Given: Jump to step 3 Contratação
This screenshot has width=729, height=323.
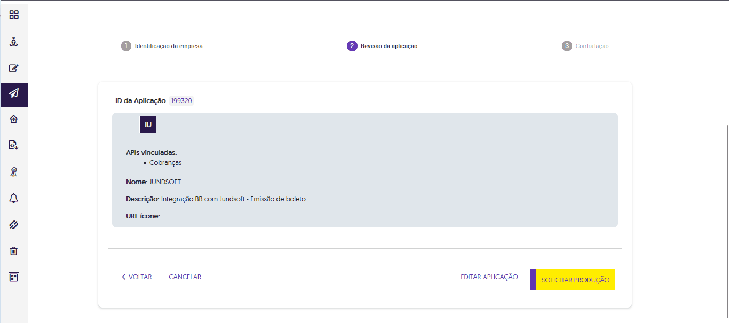Looking at the screenshot, I should pos(585,46).
